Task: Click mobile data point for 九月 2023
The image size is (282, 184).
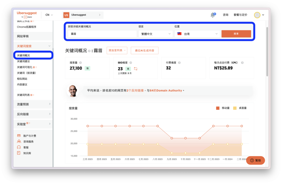Action: [172, 138]
